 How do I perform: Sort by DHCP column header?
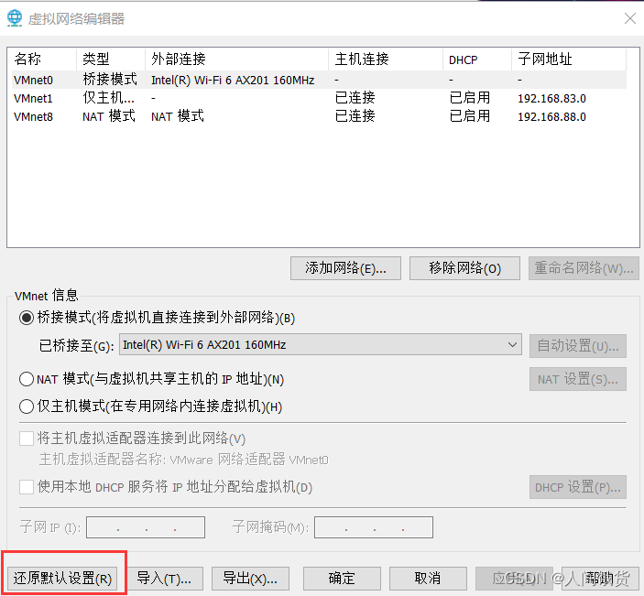pos(477,60)
